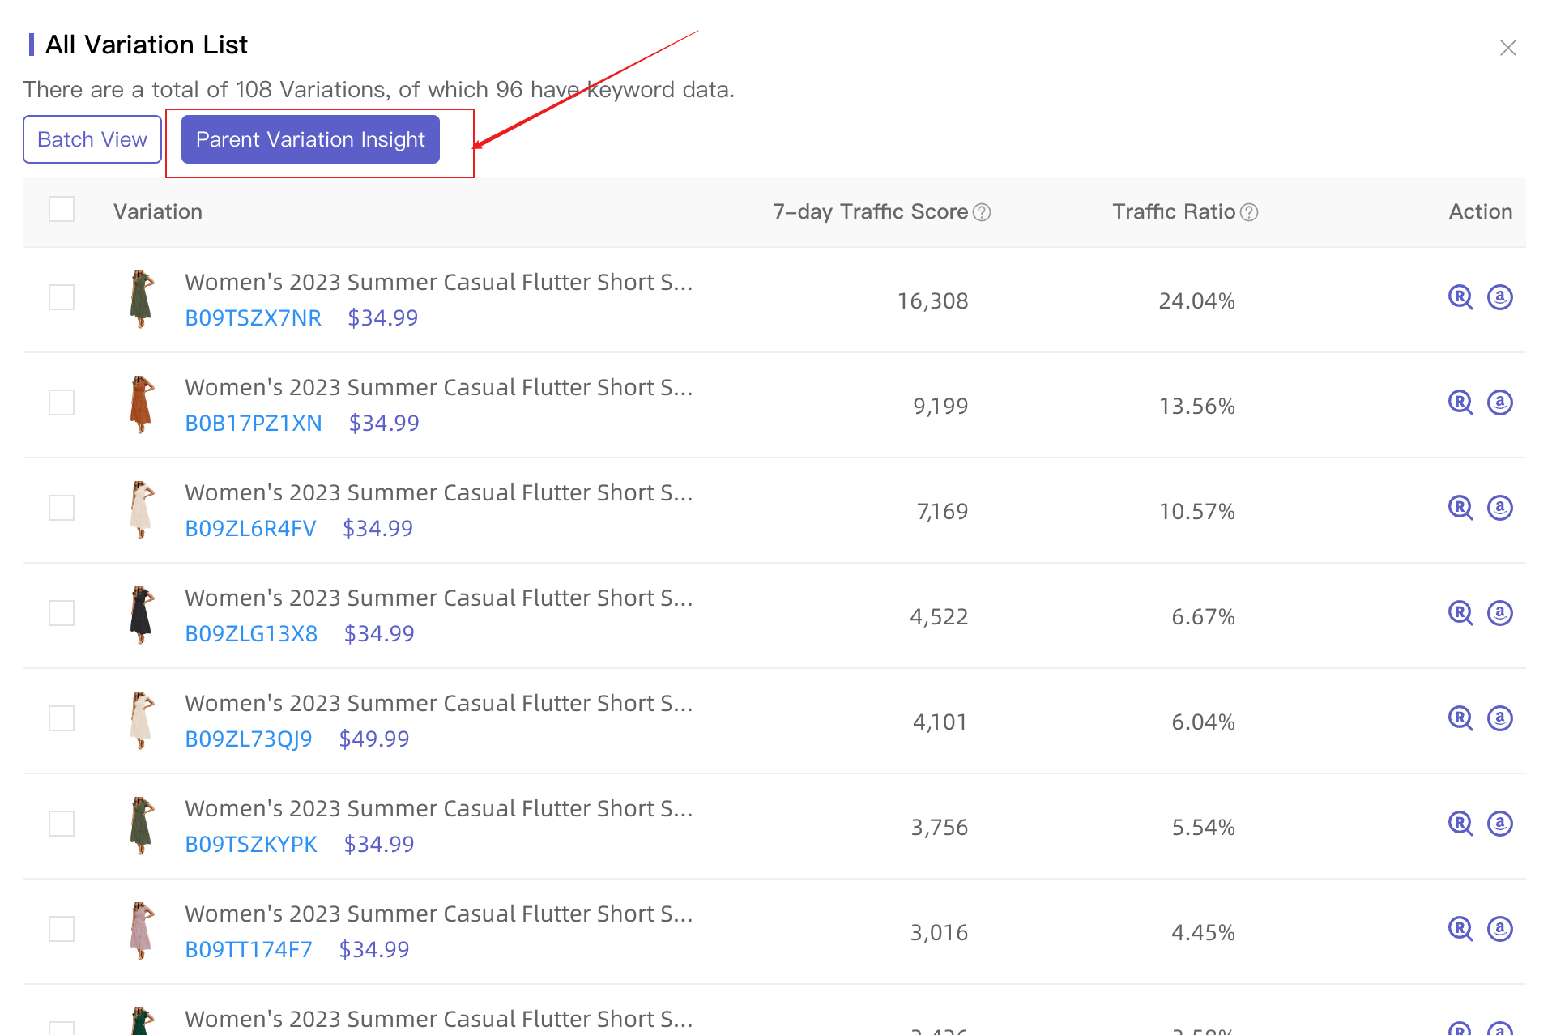Image resolution: width=1552 pixels, height=1035 pixels.
Task: Switch to Batch View
Action: click(92, 138)
